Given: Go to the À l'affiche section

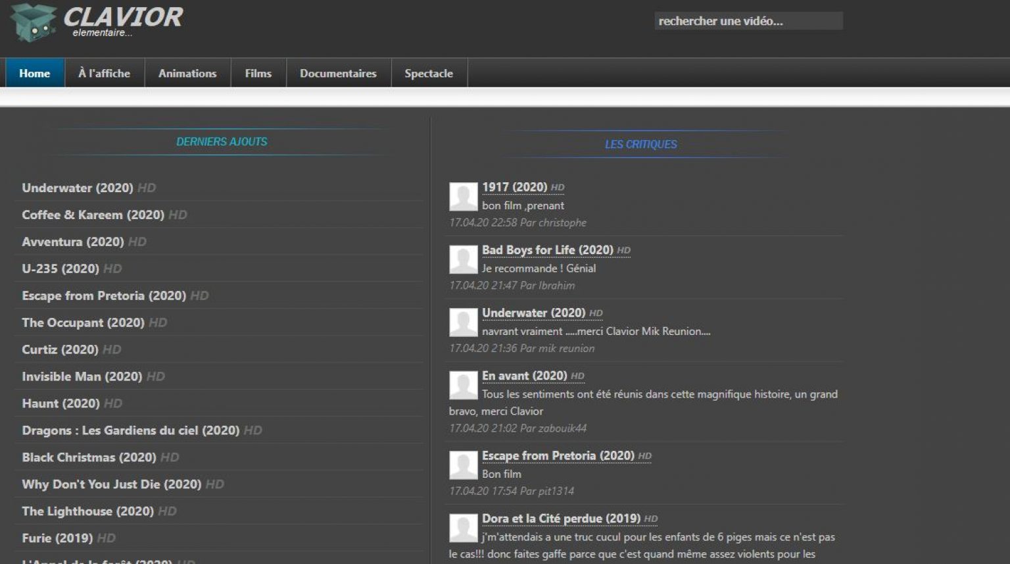Looking at the screenshot, I should coord(104,73).
